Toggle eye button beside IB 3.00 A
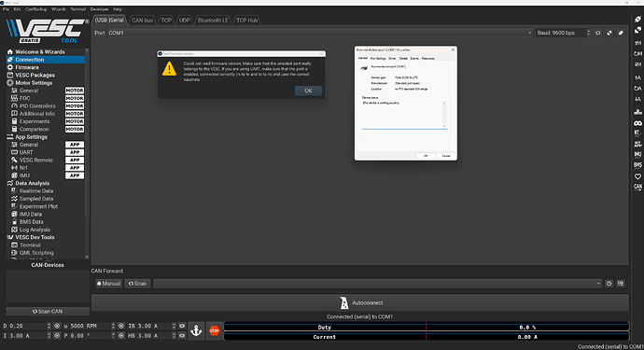The image size is (644, 350). [x=182, y=326]
